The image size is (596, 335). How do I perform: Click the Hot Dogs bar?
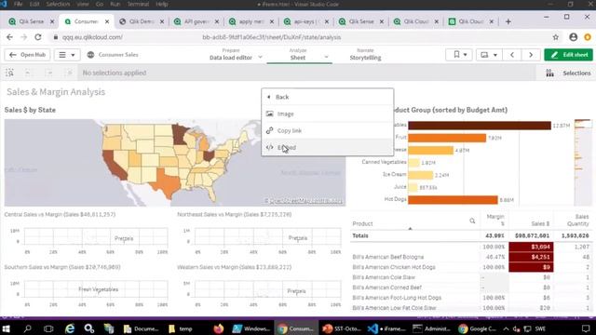[x=453, y=199]
